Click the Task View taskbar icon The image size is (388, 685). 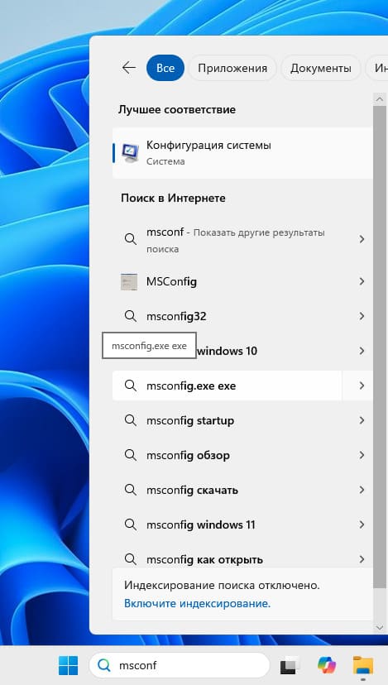tap(290, 665)
